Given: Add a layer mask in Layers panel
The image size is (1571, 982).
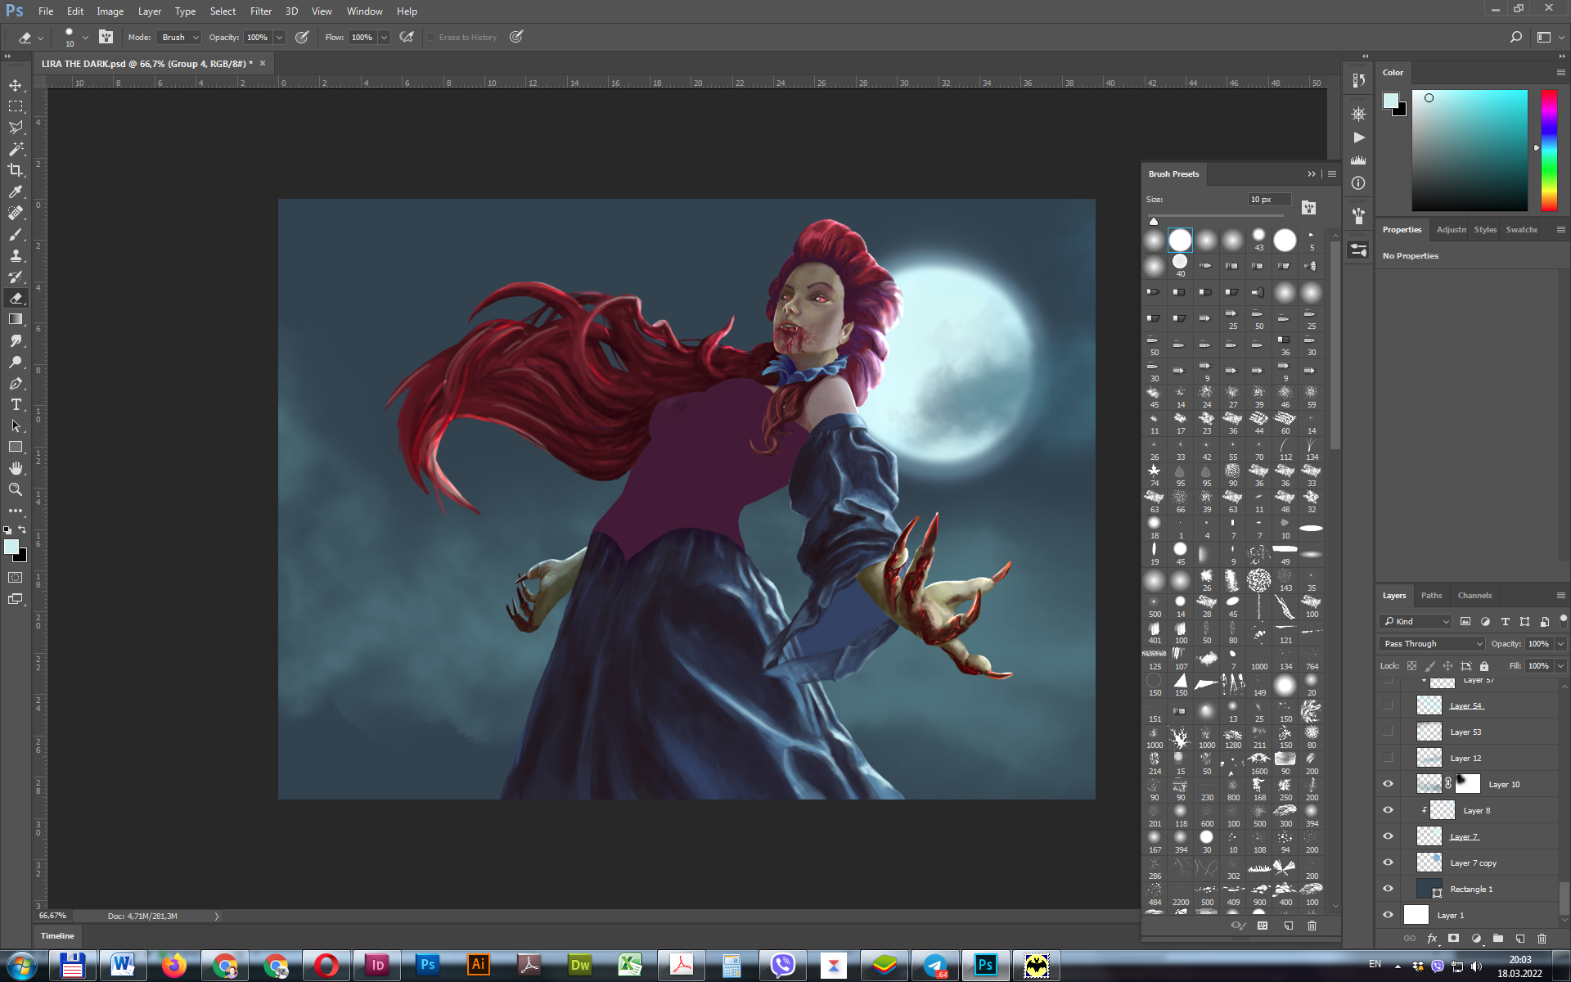Looking at the screenshot, I should [1453, 938].
